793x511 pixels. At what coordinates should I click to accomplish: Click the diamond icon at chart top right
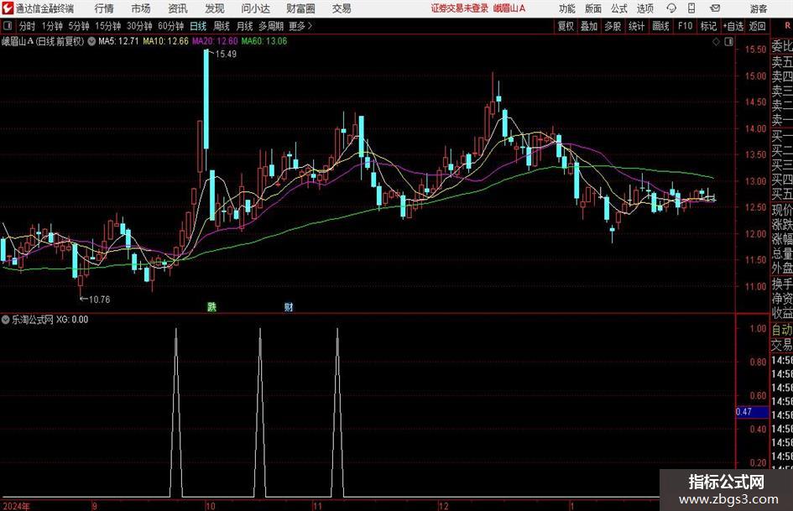(716, 42)
